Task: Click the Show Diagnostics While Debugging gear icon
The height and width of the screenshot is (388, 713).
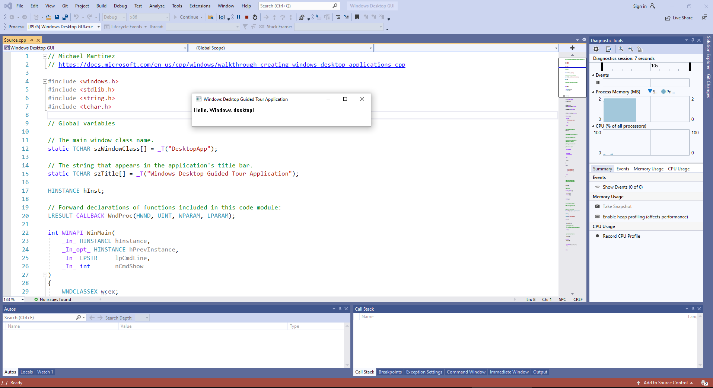Action: 596,49
